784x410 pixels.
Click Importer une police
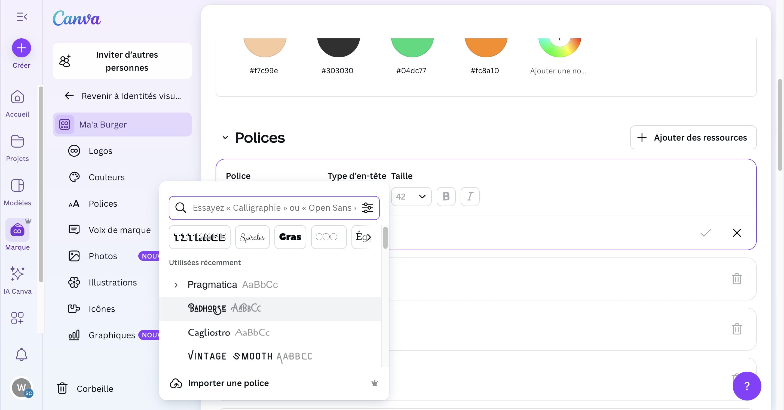[228, 383]
